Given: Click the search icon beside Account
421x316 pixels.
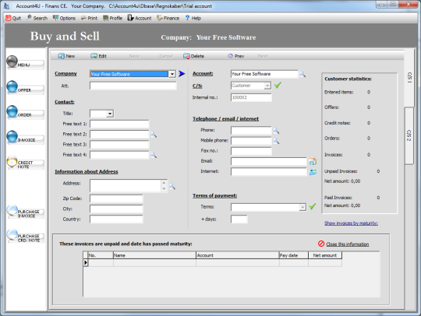Looking at the screenshot, I should click(302, 74).
